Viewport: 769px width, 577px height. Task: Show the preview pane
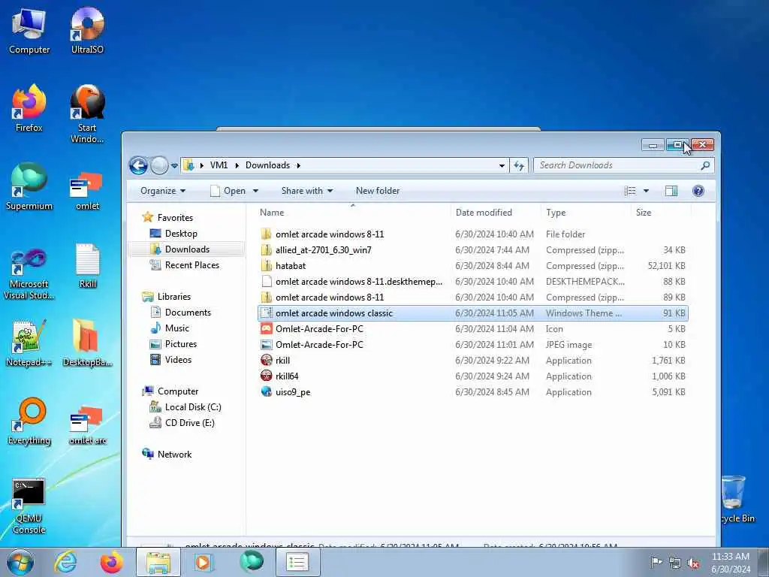coord(671,191)
